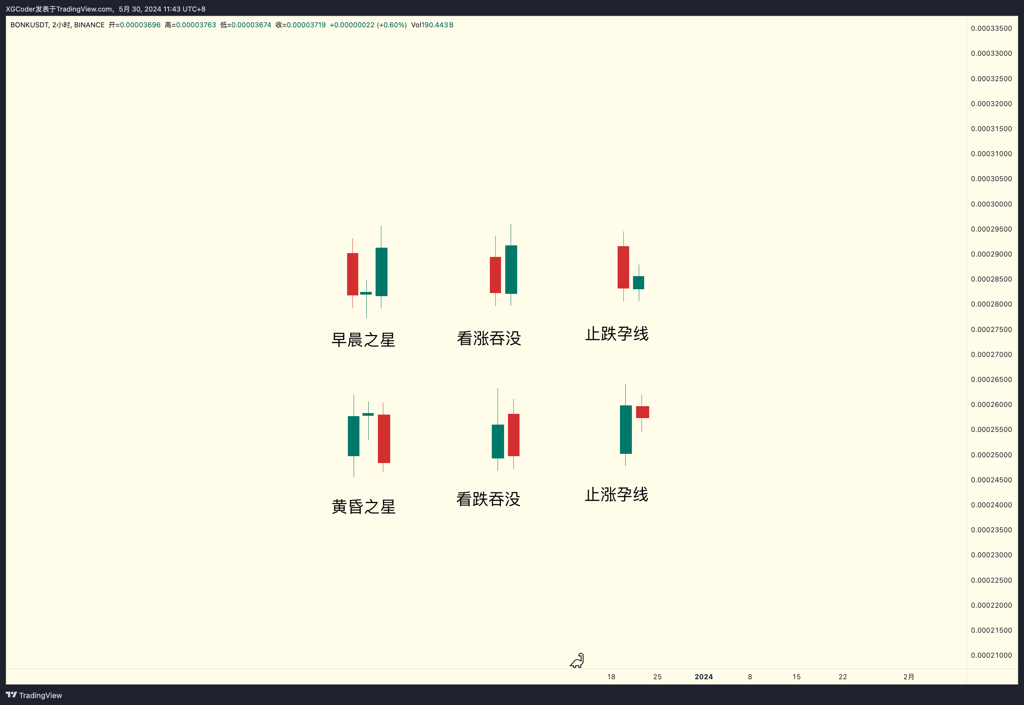Click the bold 2024 time axis label
The height and width of the screenshot is (705, 1024).
pyautogui.click(x=703, y=677)
